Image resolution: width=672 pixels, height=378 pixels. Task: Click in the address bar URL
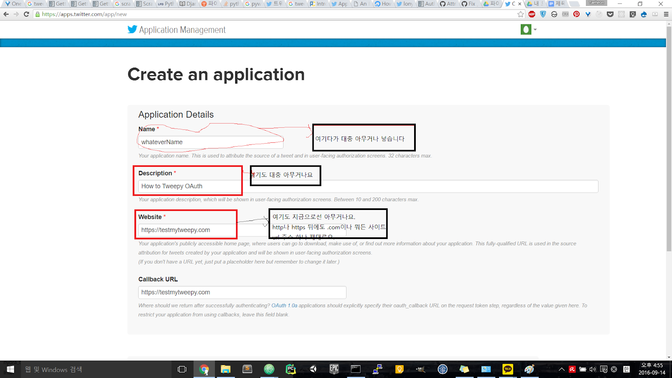[x=84, y=14]
